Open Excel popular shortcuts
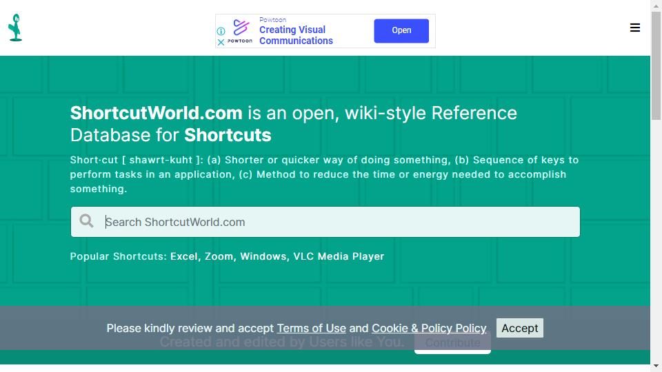Viewport: 662px width, 372px height. point(183,256)
